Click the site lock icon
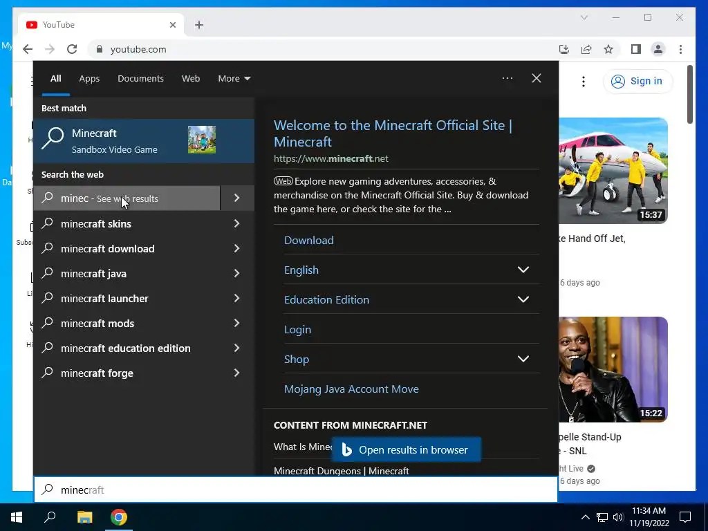708x531 pixels. 100,49
